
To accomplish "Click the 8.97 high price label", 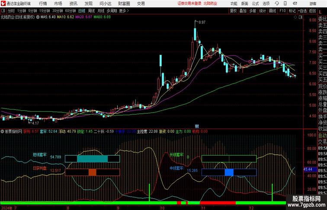I will (x=202, y=22).
